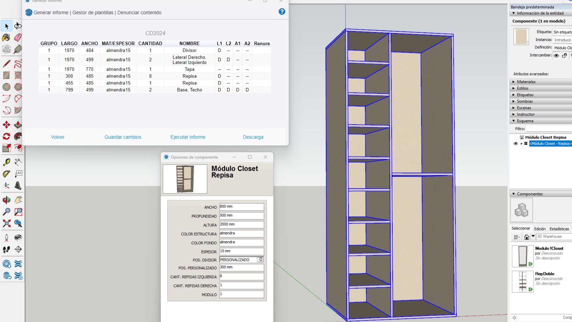Pick the Eraser tool

point(18,38)
